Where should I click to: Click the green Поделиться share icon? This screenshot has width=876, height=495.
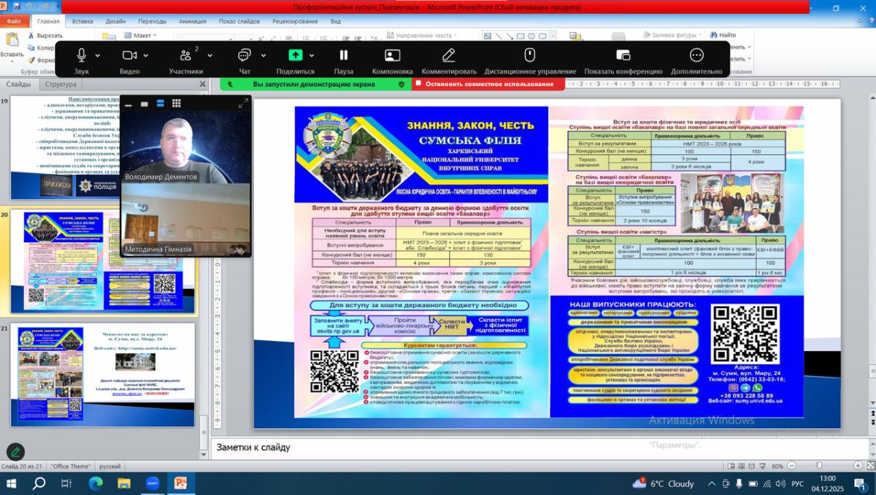(x=295, y=55)
